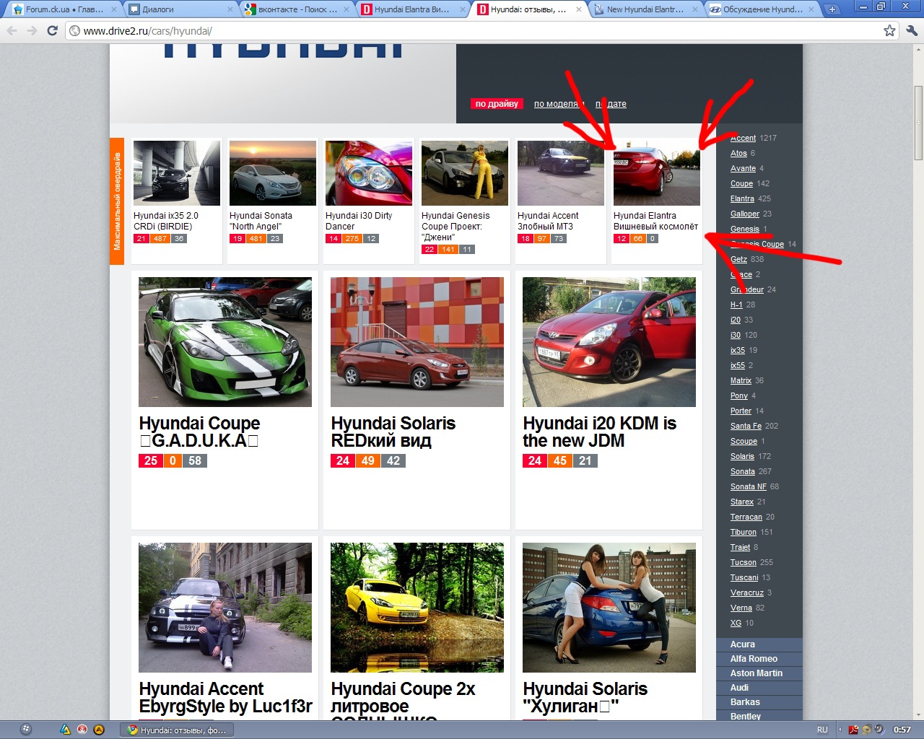Open the Hyundai Solaris REDкий вид title link
This screenshot has height=739, width=924.
coord(393,432)
